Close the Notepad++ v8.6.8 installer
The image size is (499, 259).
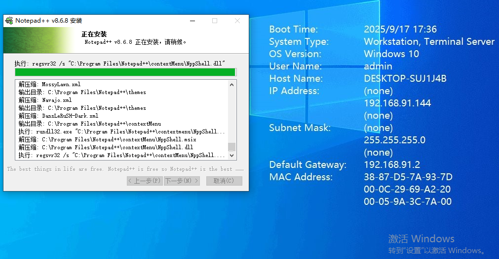[237, 21]
